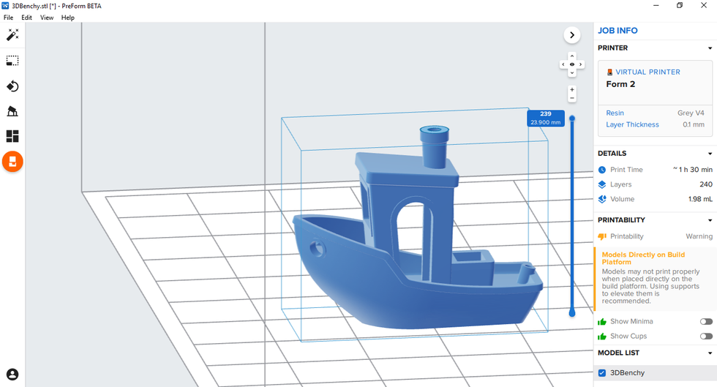Minimize the PreForm window

click(656, 6)
